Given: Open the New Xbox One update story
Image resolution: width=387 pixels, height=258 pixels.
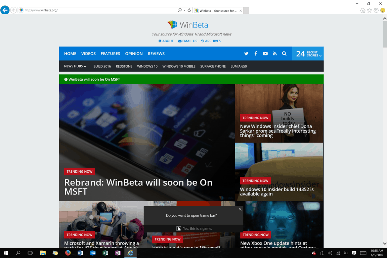Looking at the screenshot, I should click(x=278, y=245).
